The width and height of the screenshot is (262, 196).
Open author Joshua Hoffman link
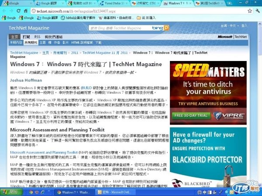point(26,80)
